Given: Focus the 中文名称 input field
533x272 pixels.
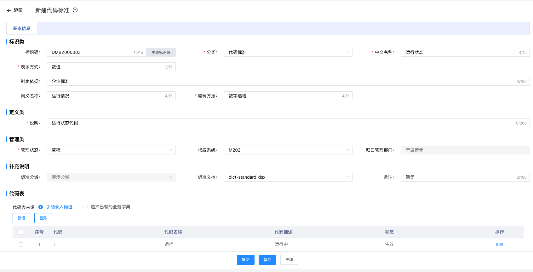Looking at the screenshot, I should pos(460,52).
